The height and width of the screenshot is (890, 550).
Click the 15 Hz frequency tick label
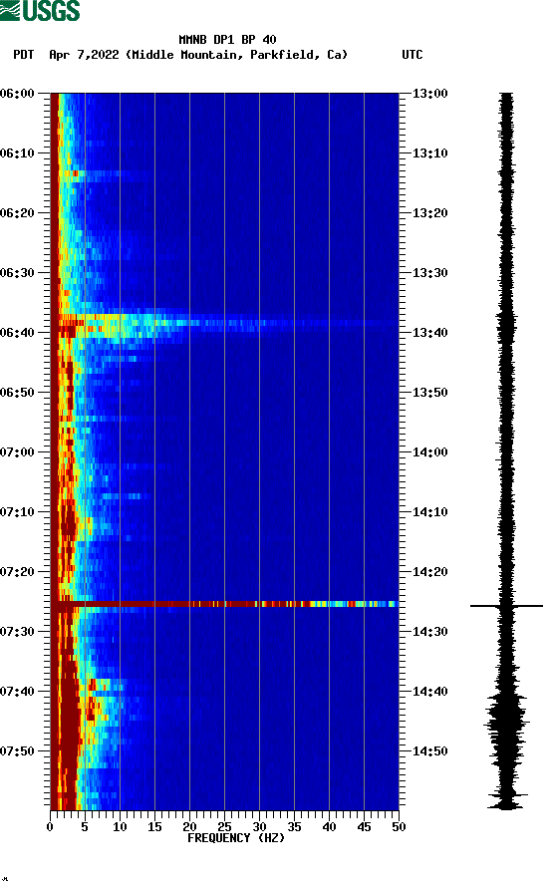[154, 827]
